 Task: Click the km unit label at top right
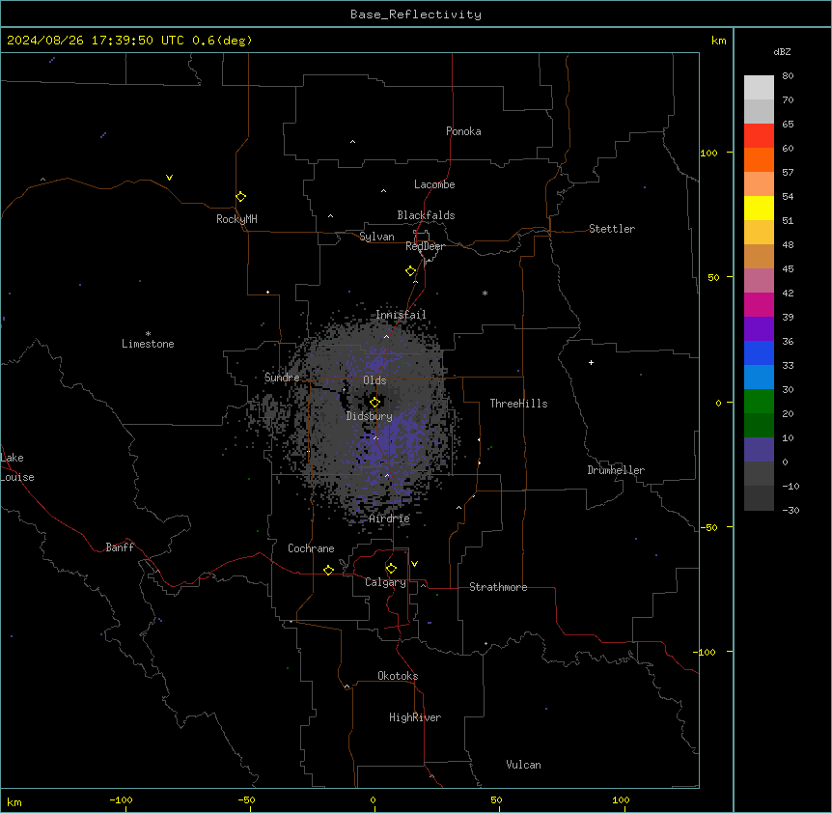[x=718, y=41]
